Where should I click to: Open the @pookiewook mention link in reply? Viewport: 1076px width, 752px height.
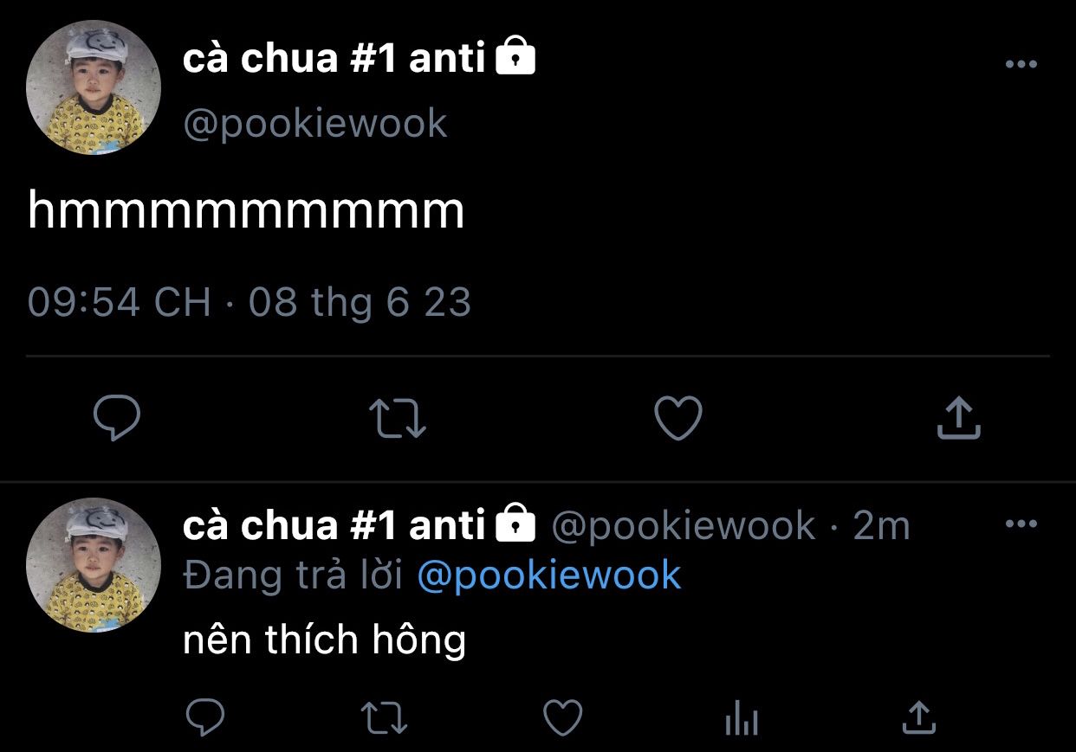pos(549,575)
